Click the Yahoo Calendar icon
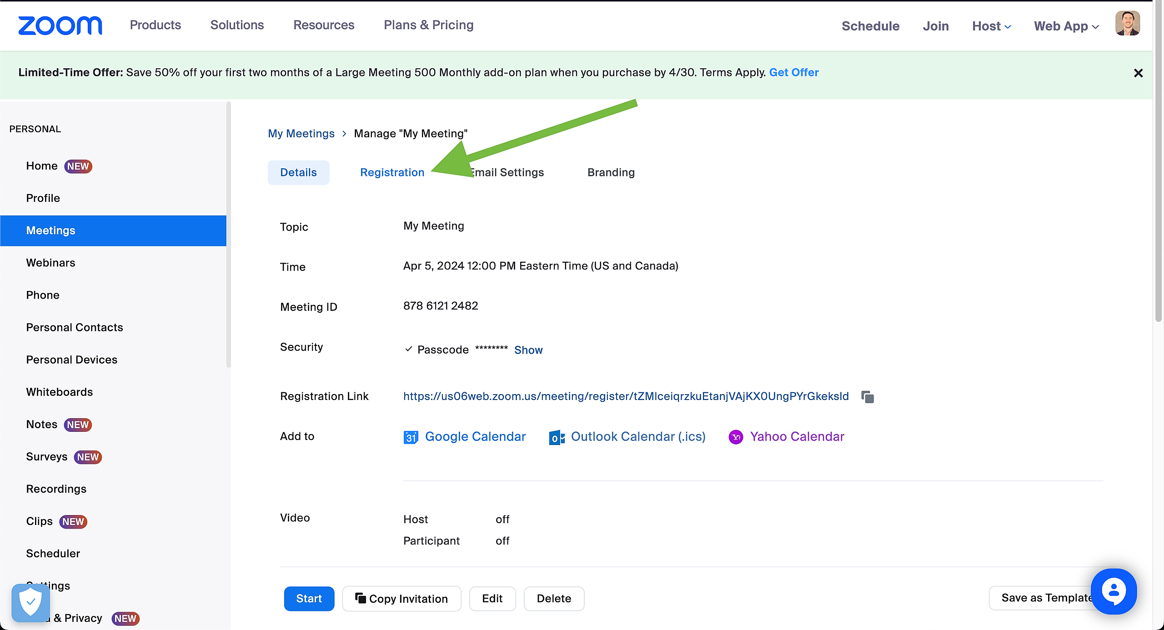The image size is (1164, 630). pos(736,437)
